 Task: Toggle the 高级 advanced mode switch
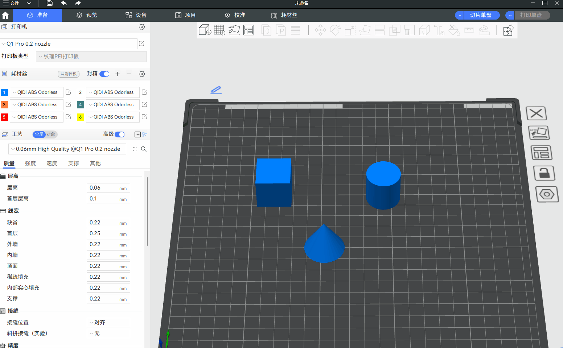[120, 134]
